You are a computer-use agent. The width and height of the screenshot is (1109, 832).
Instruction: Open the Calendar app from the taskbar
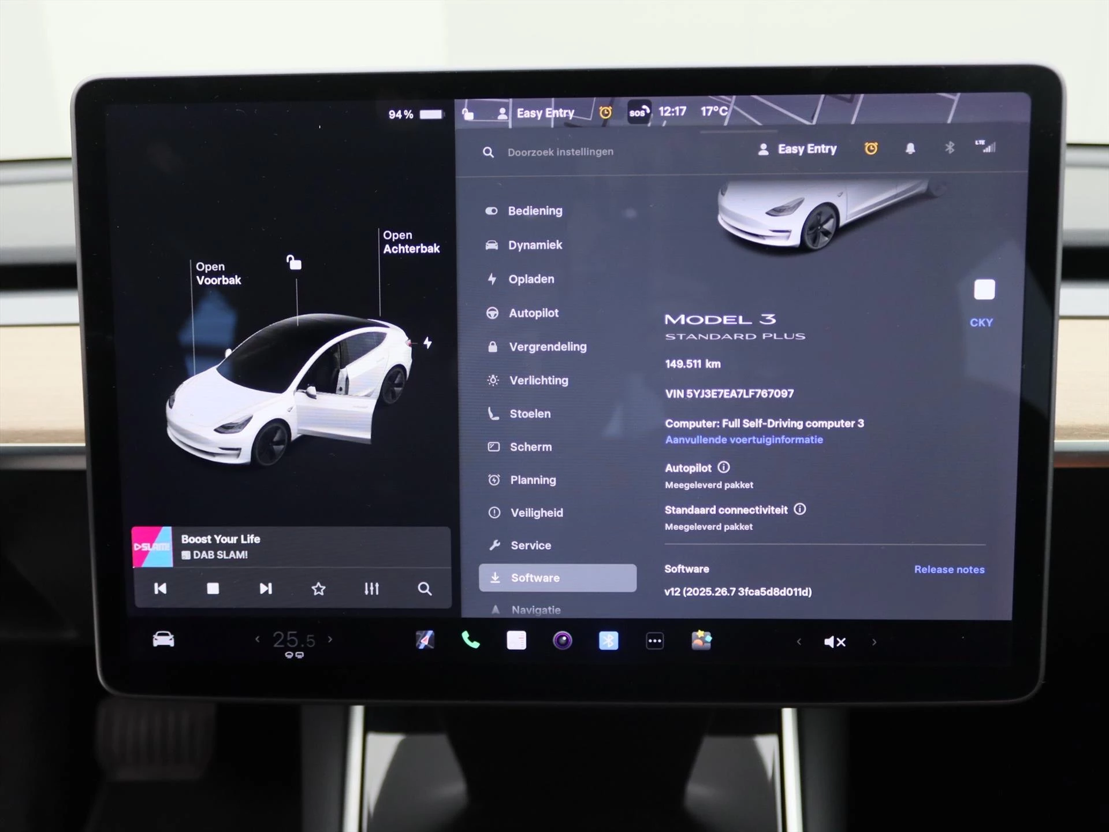pos(516,641)
